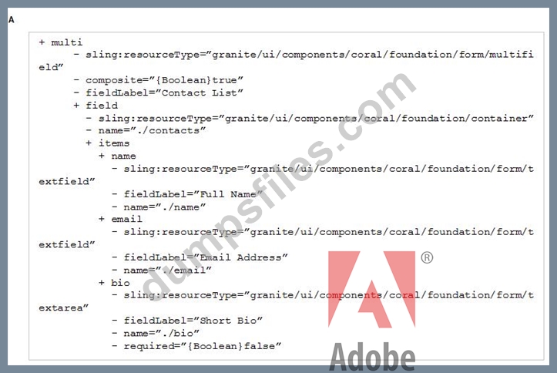Click the fieldLabel Email Address property
Viewport: 557px width, 373px height.
click(x=206, y=257)
